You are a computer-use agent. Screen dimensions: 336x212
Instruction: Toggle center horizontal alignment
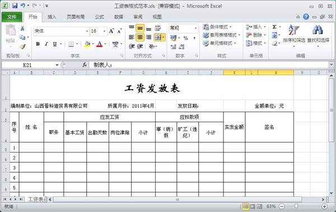pos(140,37)
